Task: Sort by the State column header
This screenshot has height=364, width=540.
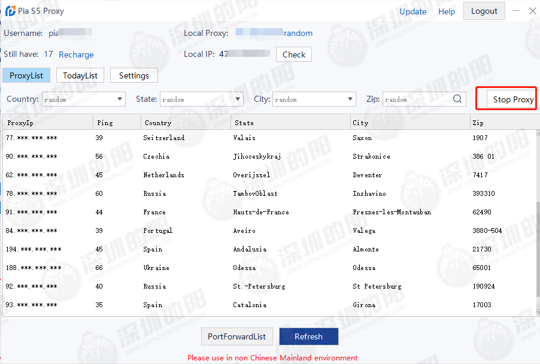Action: click(x=291, y=123)
